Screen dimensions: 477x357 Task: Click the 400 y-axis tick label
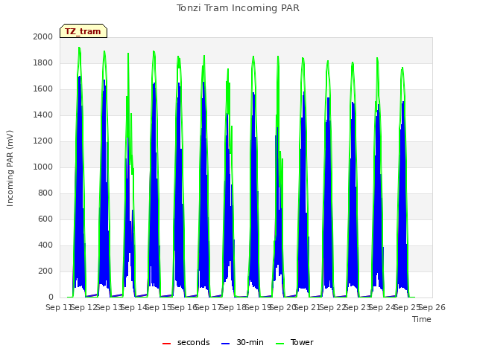click(45, 245)
